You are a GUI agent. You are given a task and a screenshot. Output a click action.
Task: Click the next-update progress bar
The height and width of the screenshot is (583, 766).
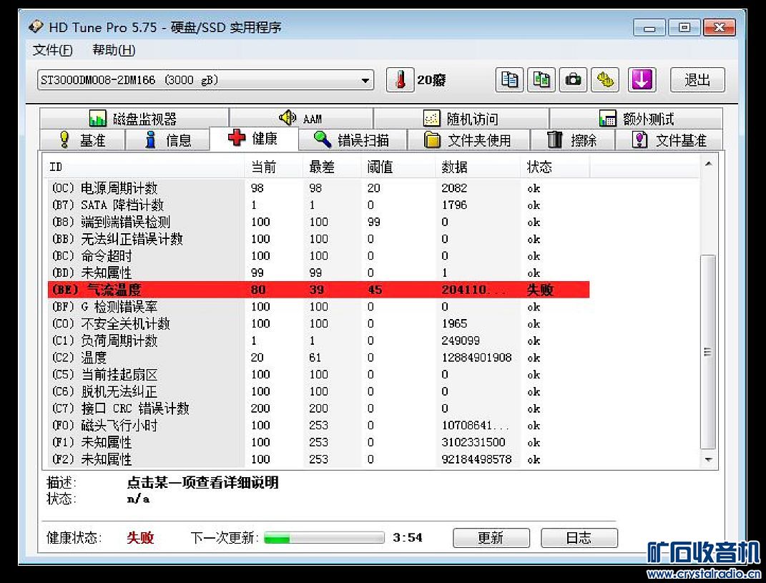[x=324, y=538]
